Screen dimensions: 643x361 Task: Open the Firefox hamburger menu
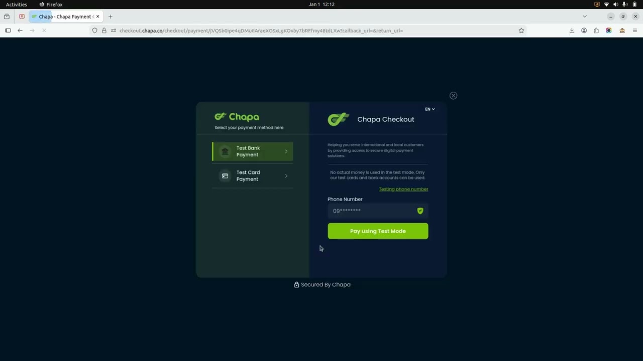(635, 31)
